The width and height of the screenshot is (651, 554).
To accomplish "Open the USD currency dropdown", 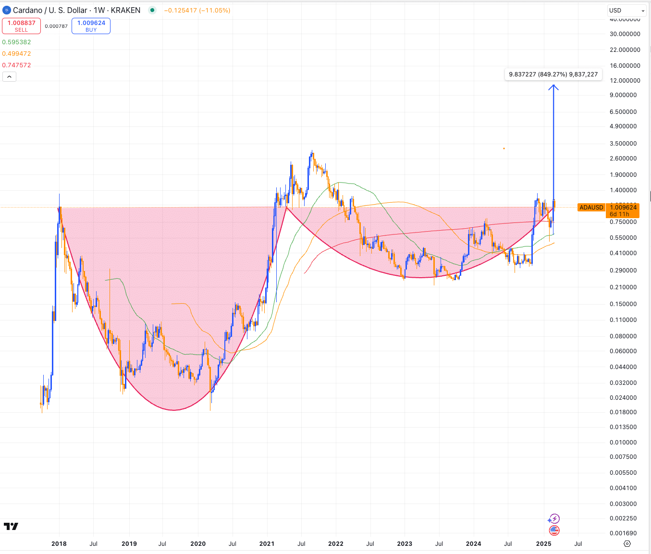I will point(627,10).
